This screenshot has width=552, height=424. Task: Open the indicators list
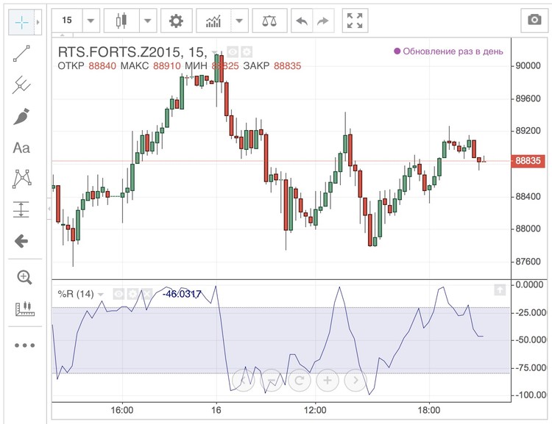point(213,21)
